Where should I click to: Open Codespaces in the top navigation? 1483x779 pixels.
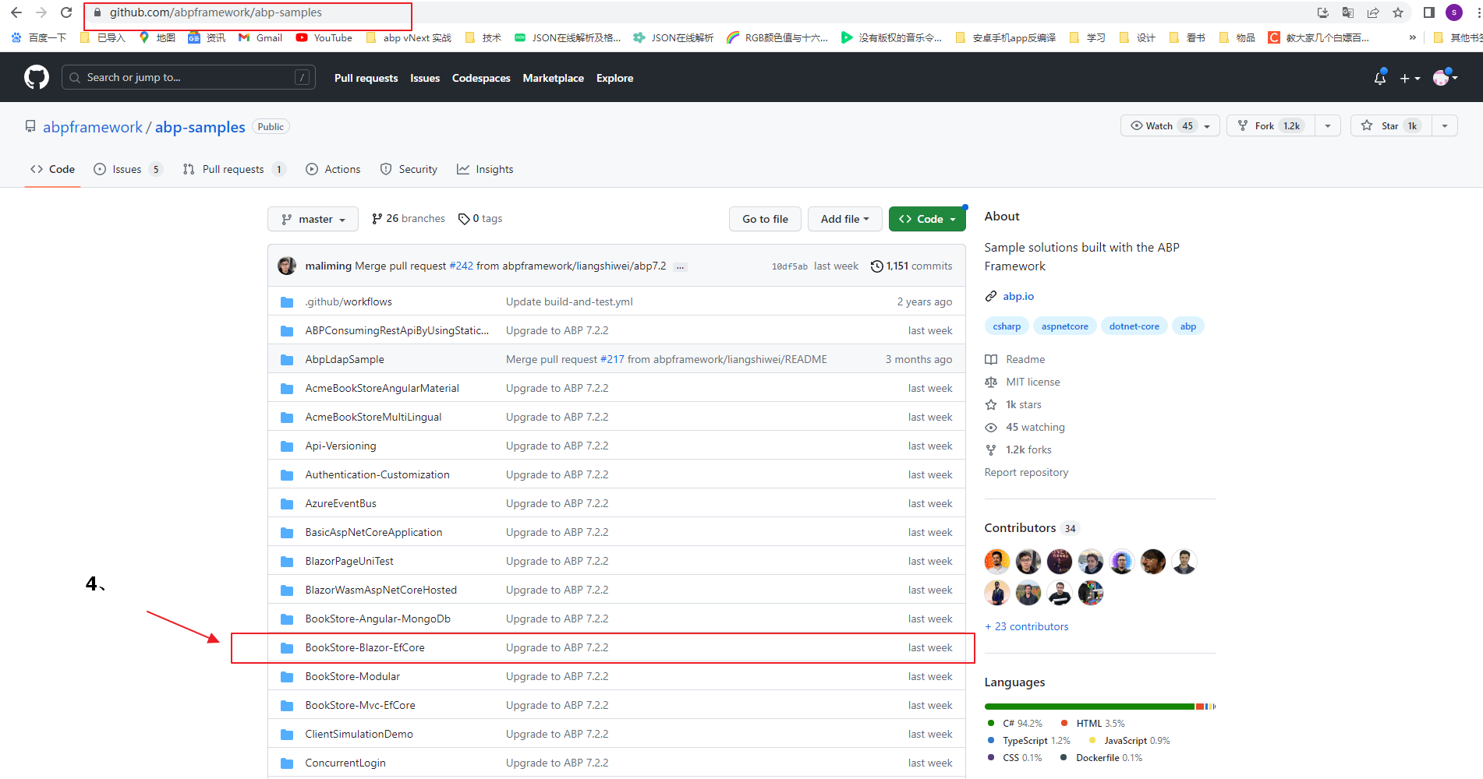coord(481,78)
